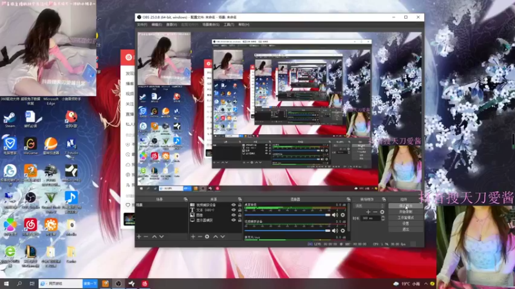Open the 编辑(E) menu
Viewport: 515px width, 289px height.
pyautogui.click(x=156, y=24)
